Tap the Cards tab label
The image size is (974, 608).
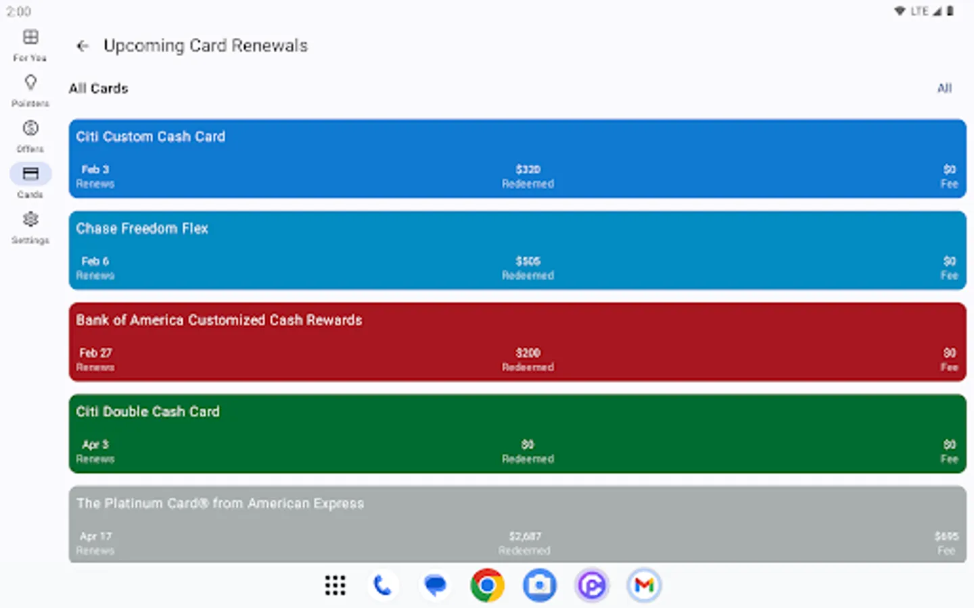click(x=30, y=195)
